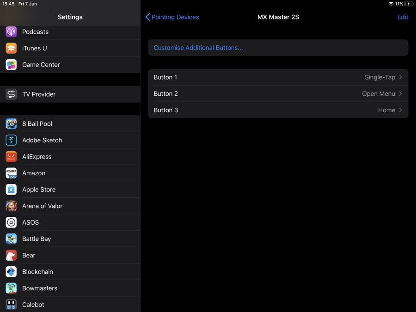Tap the Blockchain icon
This screenshot has width=416, height=312.
tap(11, 272)
